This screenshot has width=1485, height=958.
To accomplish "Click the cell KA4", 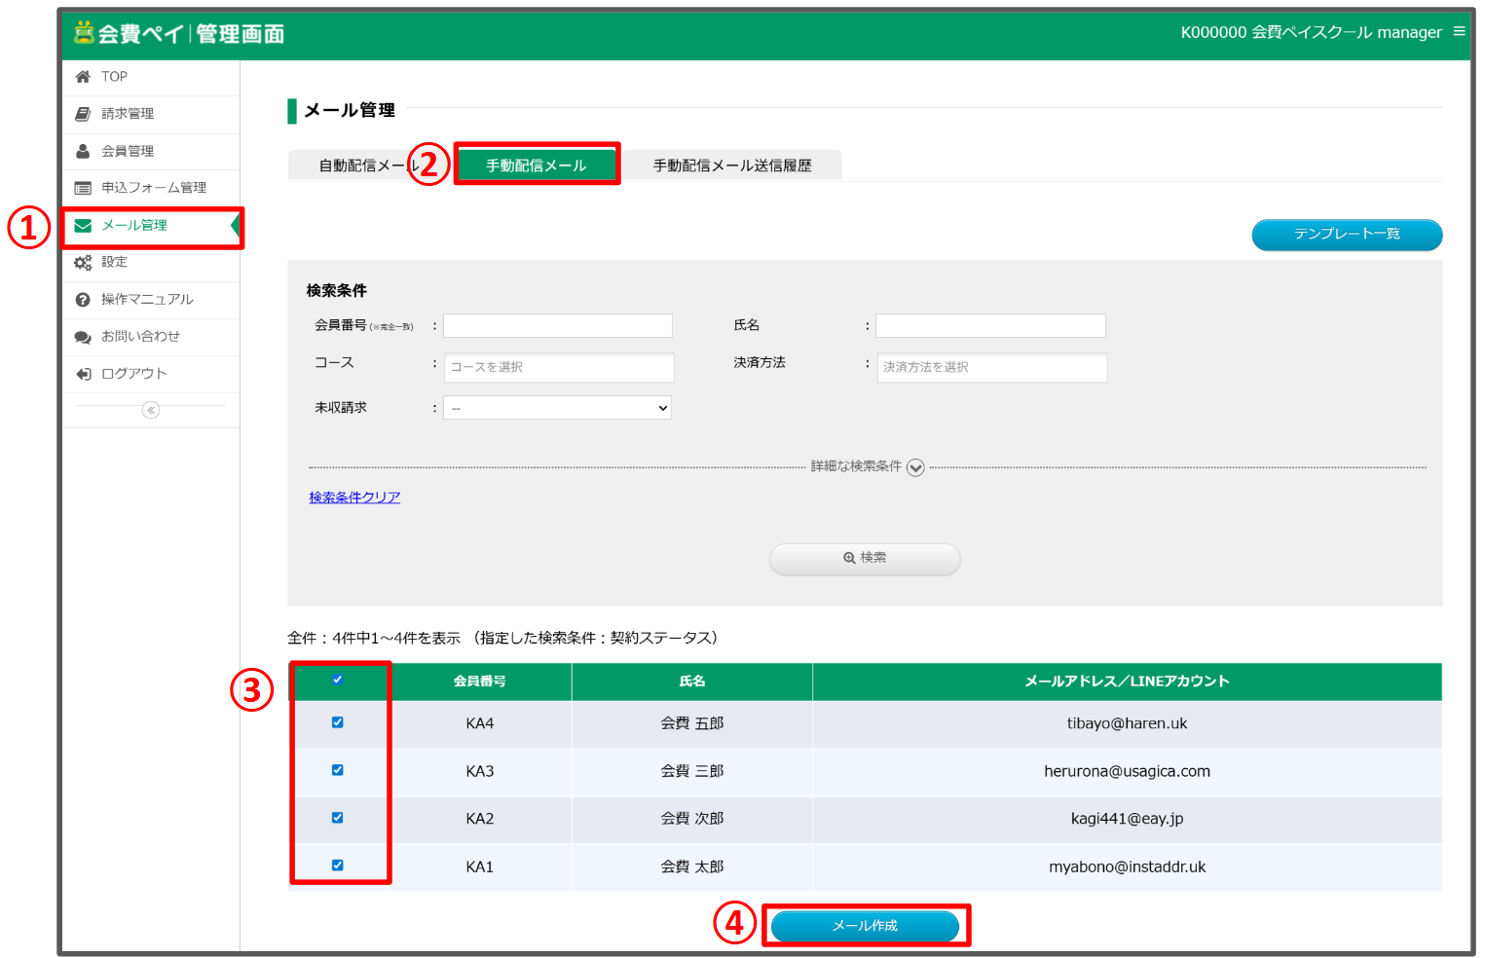I will 480,723.
